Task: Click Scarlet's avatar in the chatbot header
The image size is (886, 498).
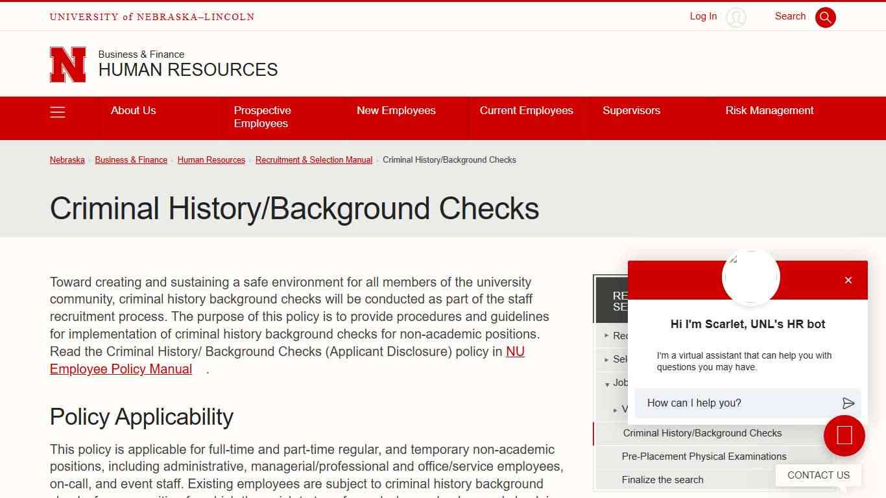Action: point(750,277)
